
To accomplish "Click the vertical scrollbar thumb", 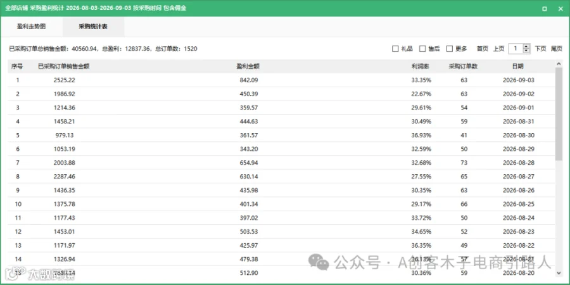I will [x=559, y=114].
